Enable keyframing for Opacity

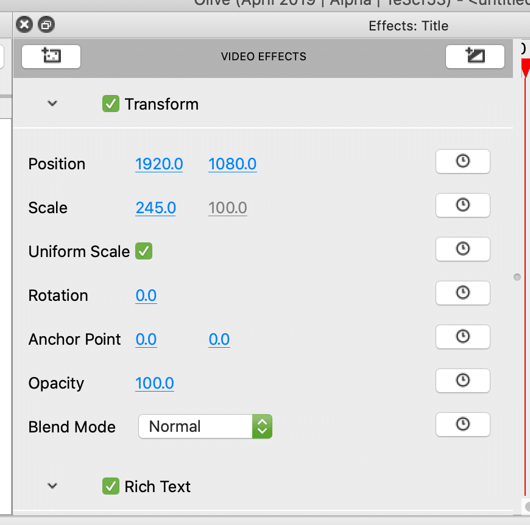tap(462, 381)
